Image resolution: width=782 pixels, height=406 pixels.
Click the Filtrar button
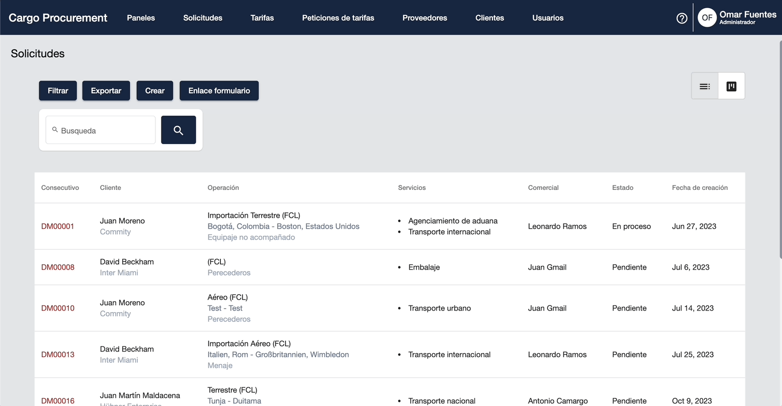58,91
